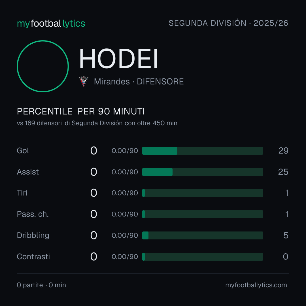The width and height of the screenshot is (306, 306).
Task: Click the Dribbling percentile bar
Action: (203, 235)
